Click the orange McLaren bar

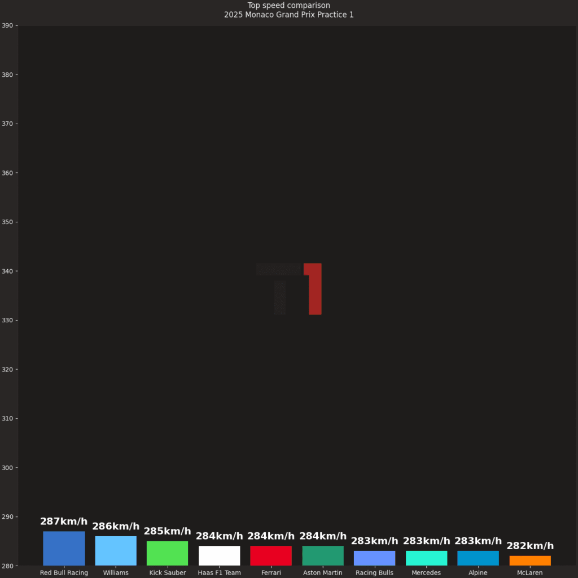(x=530, y=561)
